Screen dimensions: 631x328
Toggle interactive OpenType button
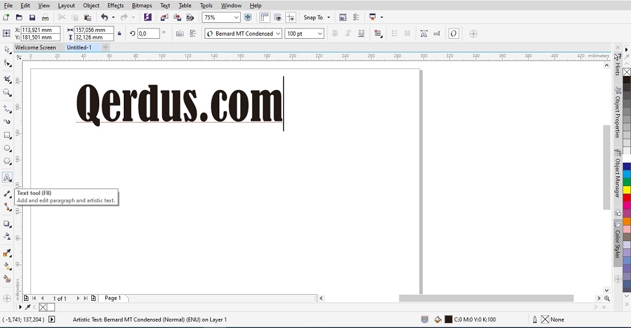[454, 34]
